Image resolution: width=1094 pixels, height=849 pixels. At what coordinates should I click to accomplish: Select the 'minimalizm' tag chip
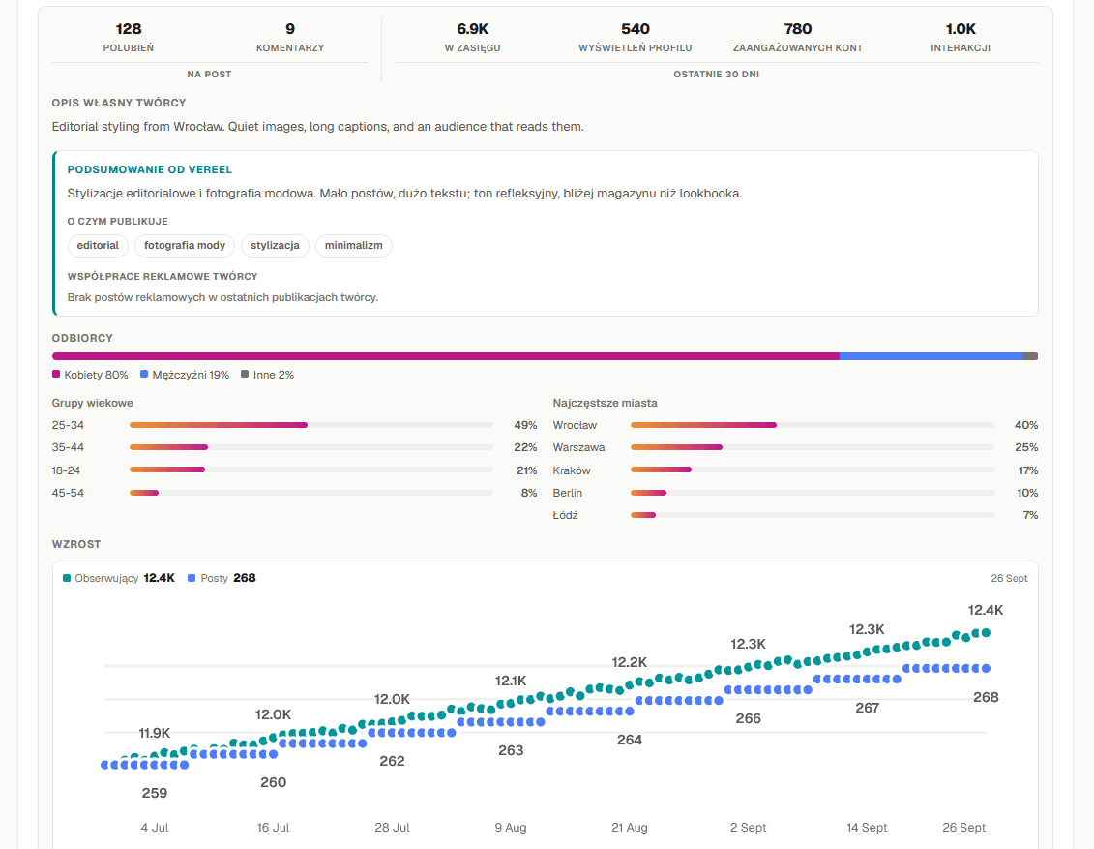click(x=354, y=246)
